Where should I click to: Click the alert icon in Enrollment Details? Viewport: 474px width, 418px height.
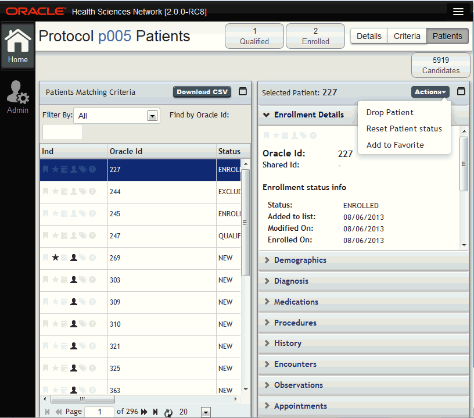tap(313, 135)
